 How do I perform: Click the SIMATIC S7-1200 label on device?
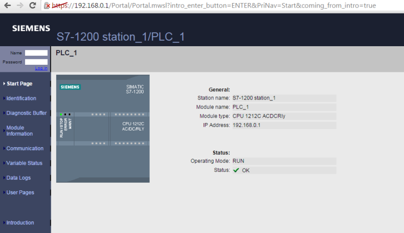(x=135, y=89)
